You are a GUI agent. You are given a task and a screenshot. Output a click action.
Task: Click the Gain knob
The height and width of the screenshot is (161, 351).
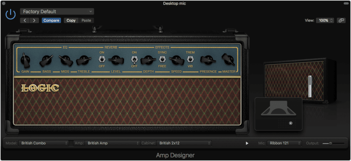(25, 60)
